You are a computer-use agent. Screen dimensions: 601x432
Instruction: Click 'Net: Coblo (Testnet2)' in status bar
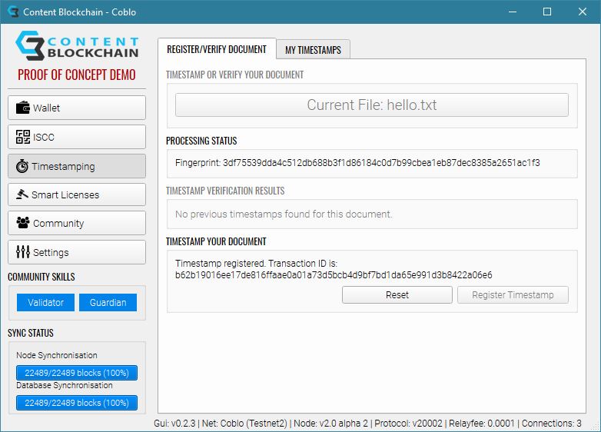pyautogui.click(x=244, y=424)
